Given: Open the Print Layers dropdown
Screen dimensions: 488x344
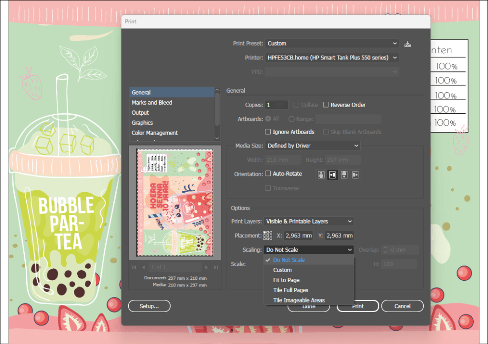Looking at the screenshot, I should coord(309,221).
